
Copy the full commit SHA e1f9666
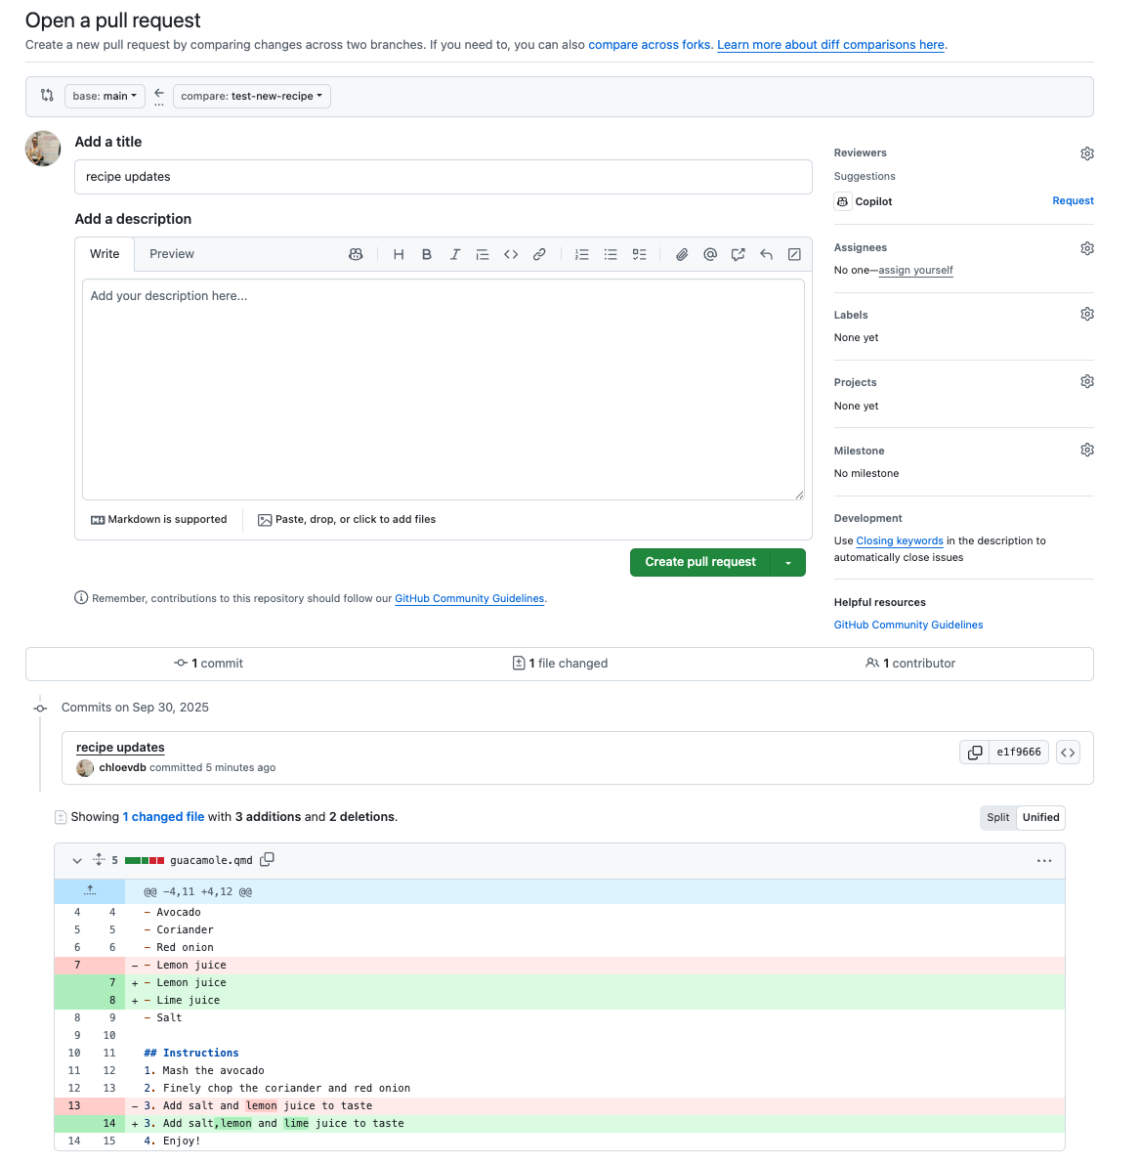click(x=975, y=753)
